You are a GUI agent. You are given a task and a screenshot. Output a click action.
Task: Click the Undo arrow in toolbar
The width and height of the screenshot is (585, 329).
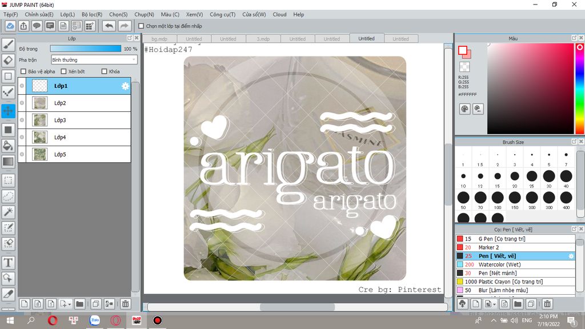[x=109, y=26]
